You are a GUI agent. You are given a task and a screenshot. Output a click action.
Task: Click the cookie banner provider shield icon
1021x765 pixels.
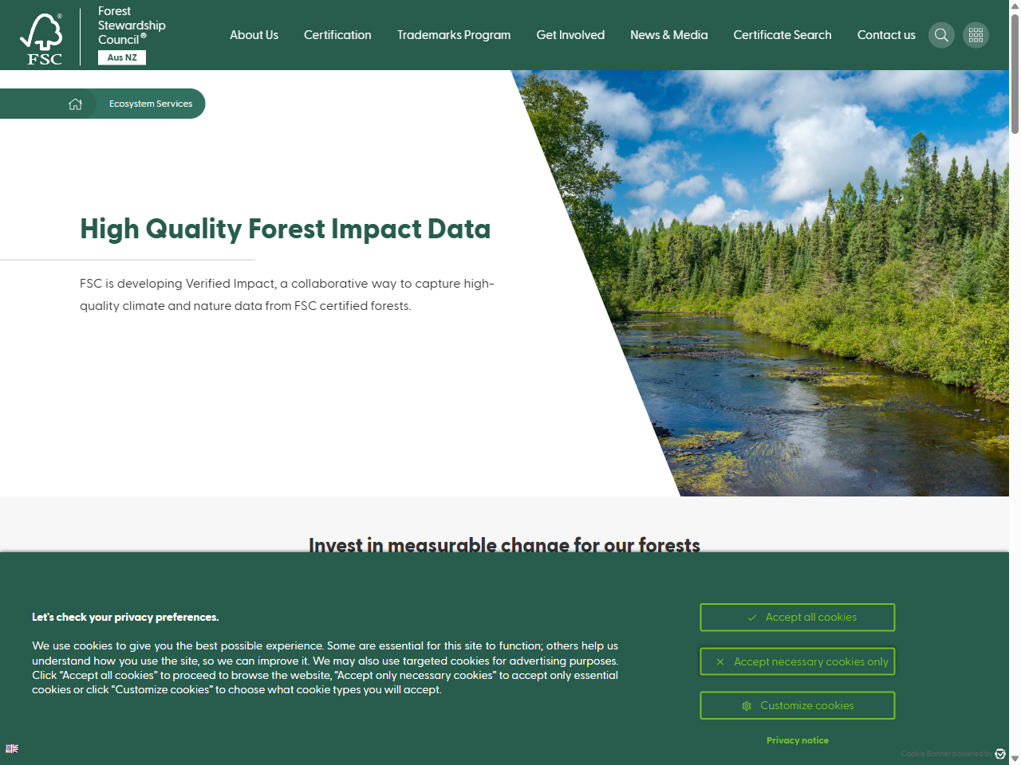click(x=1001, y=753)
